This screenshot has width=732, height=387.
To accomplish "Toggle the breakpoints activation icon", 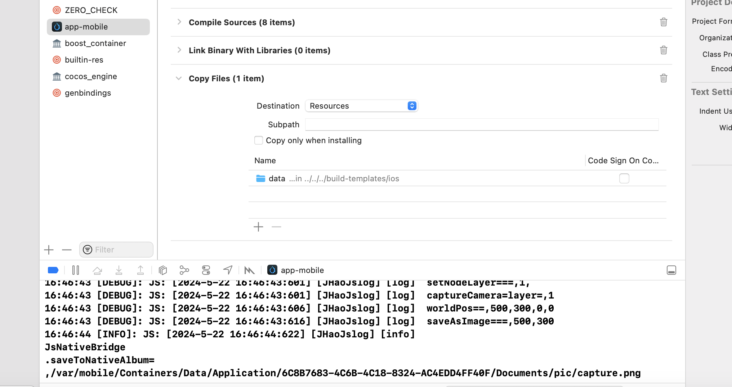I will coord(53,270).
